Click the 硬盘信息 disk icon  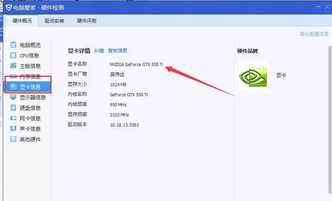click(13, 108)
